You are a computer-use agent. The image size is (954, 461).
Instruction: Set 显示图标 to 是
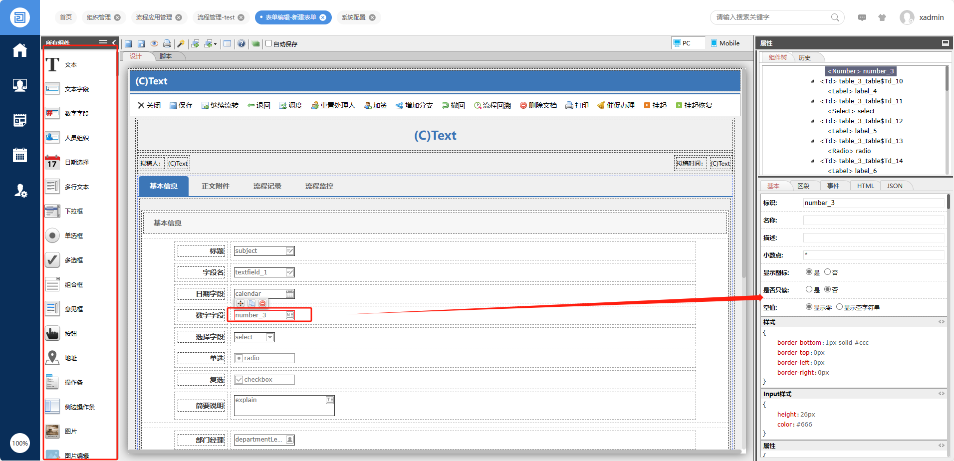click(x=809, y=272)
